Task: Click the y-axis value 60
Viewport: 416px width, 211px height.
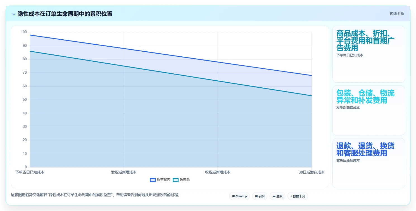Action: [x=25, y=86]
